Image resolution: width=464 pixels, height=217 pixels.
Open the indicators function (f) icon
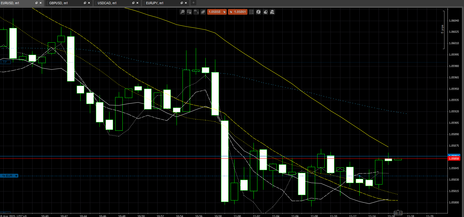pyautogui.click(x=258, y=12)
